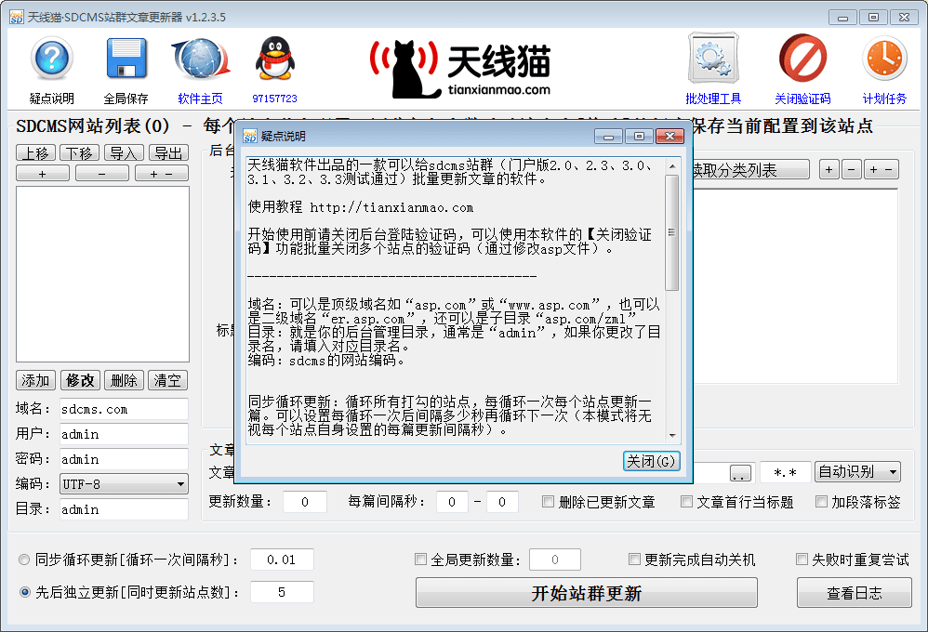Click category list '+' button
The width and height of the screenshot is (928, 632).
829,170
